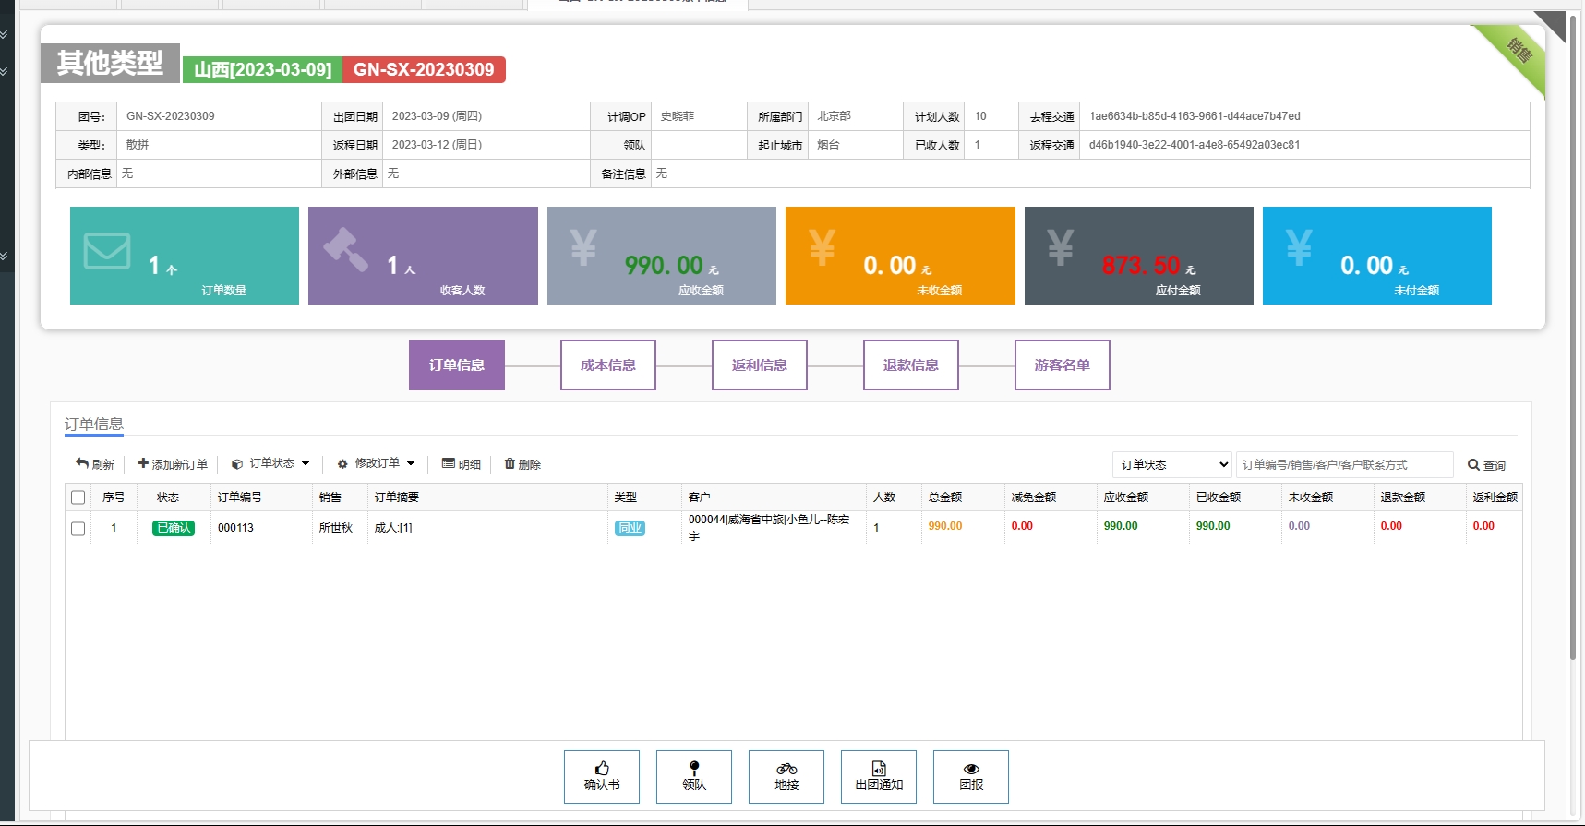1585x826 pixels.
Task: Open the 订单状态 filter select box
Action: (1172, 464)
